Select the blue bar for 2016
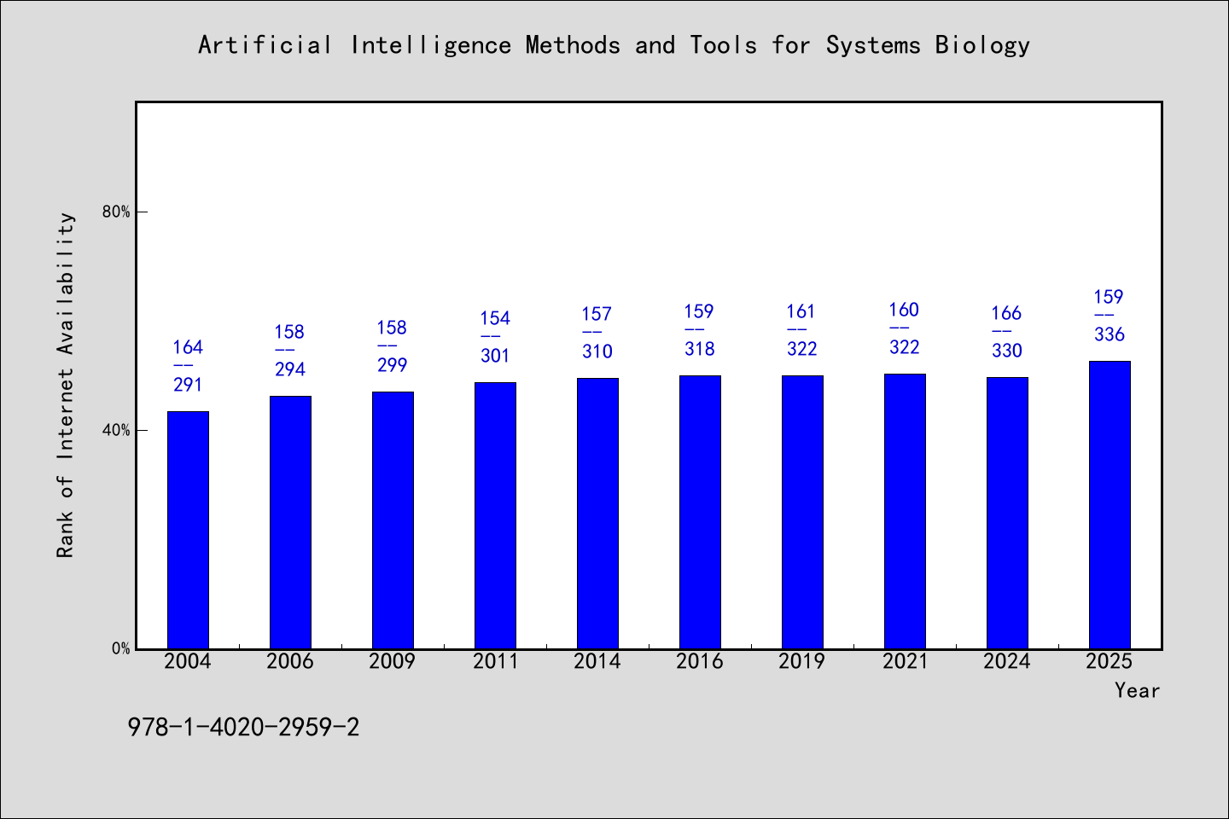The width and height of the screenshot is (1229, 819). pos(700,512)
